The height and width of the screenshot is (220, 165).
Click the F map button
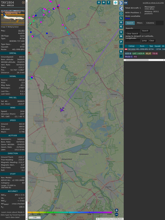121,56
